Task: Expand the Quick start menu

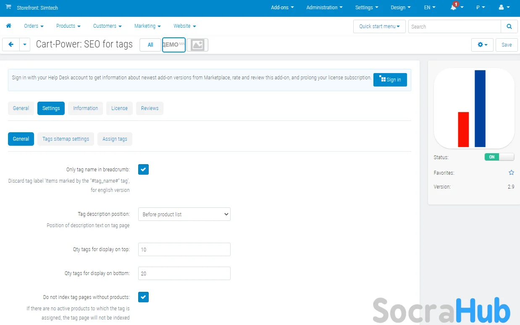Action: point(379,26)
